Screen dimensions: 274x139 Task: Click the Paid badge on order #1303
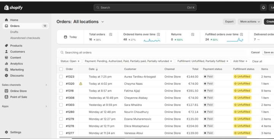209,105
